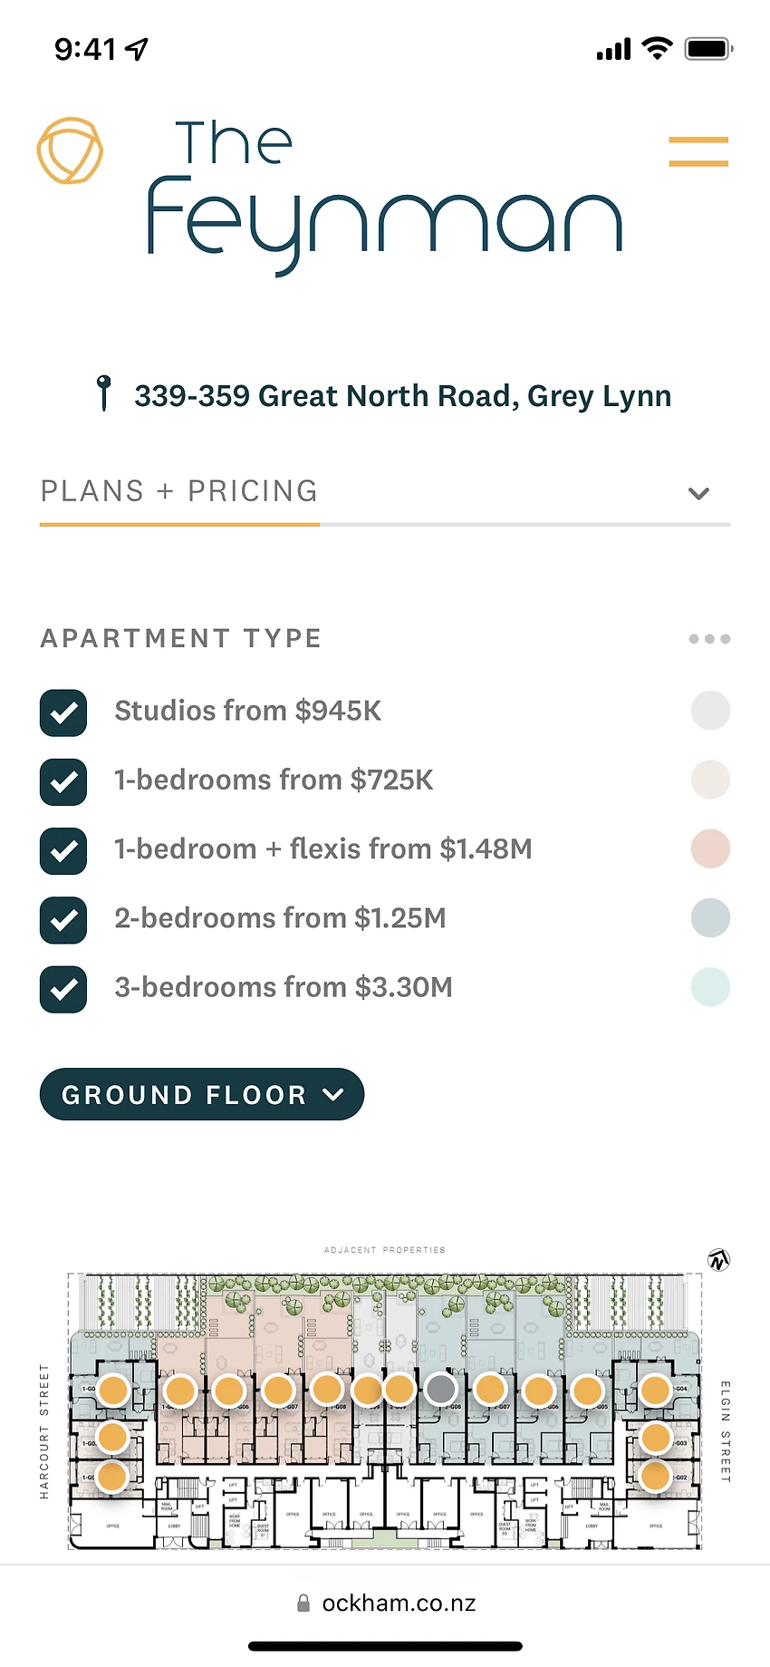
Task: Toggle the 1-bedrooms from $725K checkbox
Action: 63,781
